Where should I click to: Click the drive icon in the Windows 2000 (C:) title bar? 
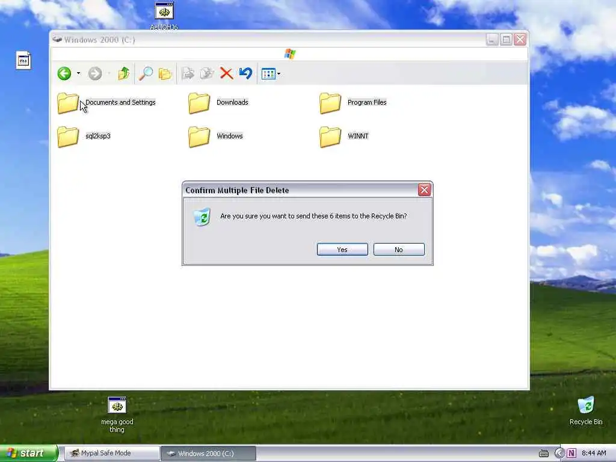pyautogui.click(x=57, y=39)
